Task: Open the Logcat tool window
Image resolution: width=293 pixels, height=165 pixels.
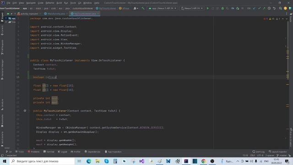Action: [x=62, y=152]
